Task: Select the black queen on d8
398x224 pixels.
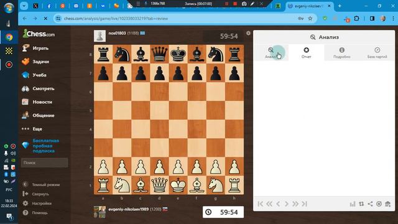Action: pyautogui.click(x=159, y=54)
